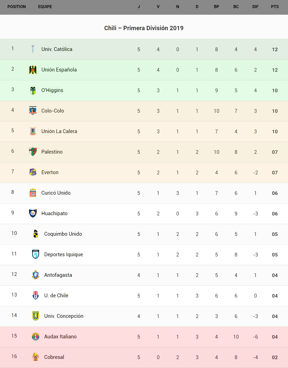The image size is (288, 368).
Task: Click the U. de Chile badge
Action: [36, 296]
